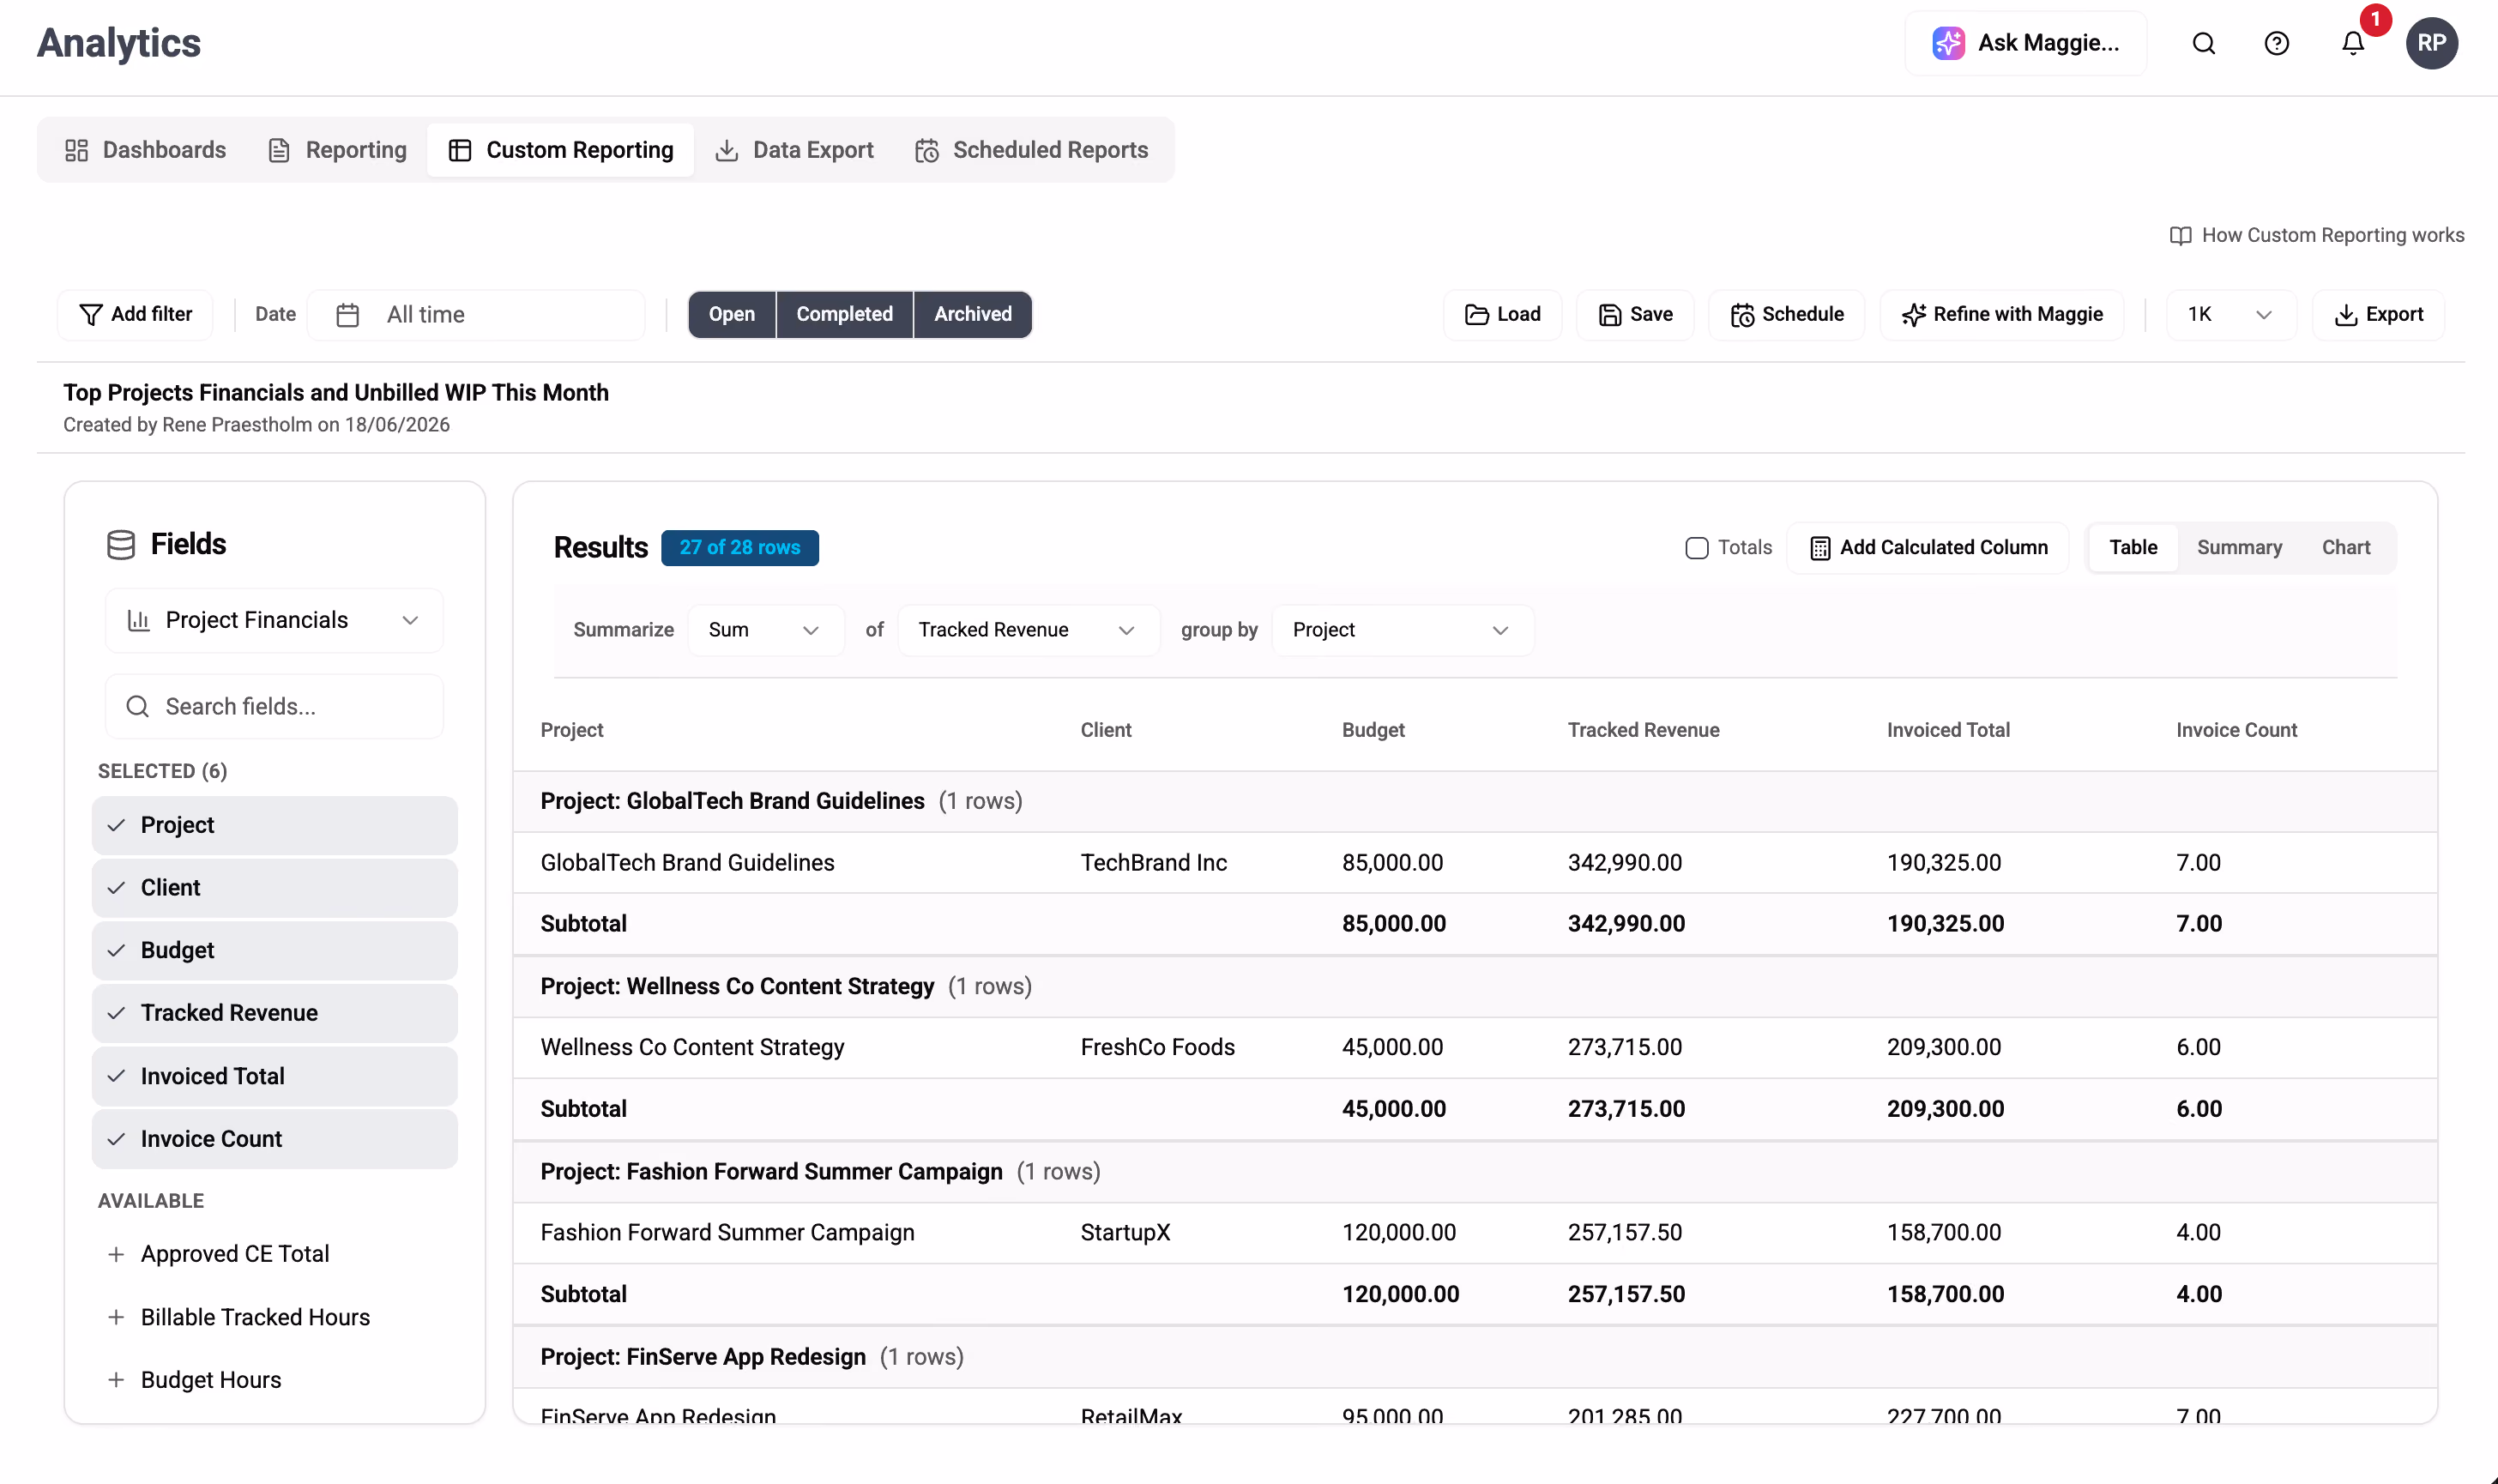Open the RP user avatar menu
The image size is (2498, 1484).
pyautogui.click(x=2431, y=43)
